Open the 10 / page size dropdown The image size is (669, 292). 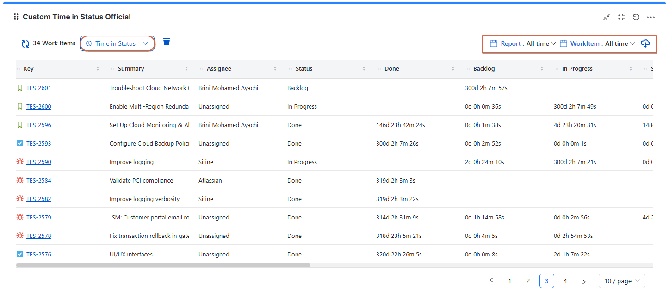click(x=622, y=281)
